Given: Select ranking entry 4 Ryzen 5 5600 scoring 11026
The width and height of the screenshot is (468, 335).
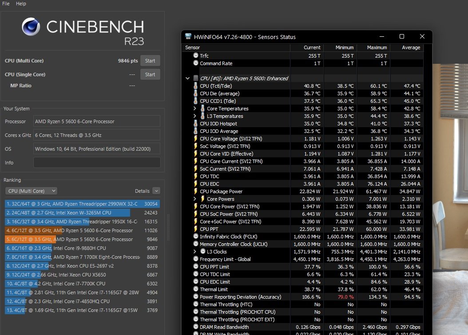Looking at the screenshot, I should click(x=83, y=230).
